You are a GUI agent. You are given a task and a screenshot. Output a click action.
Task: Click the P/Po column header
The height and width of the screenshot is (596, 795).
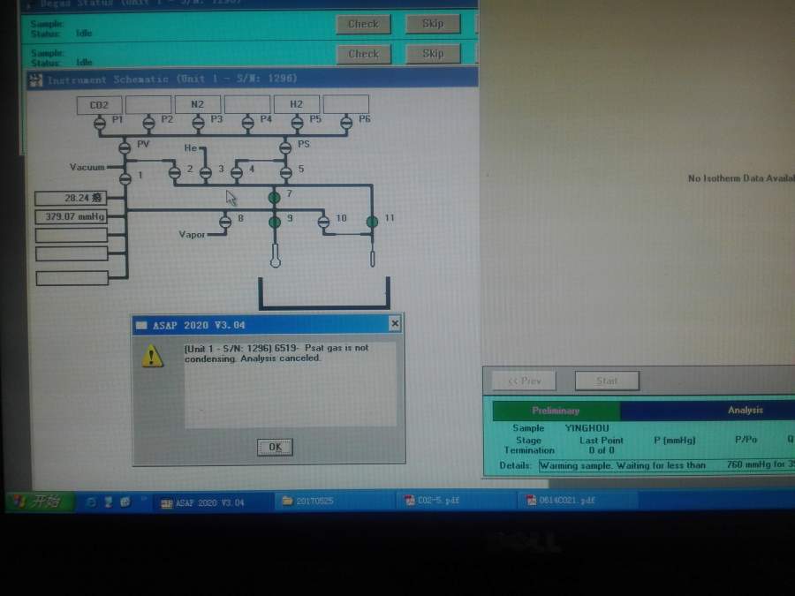746,440
